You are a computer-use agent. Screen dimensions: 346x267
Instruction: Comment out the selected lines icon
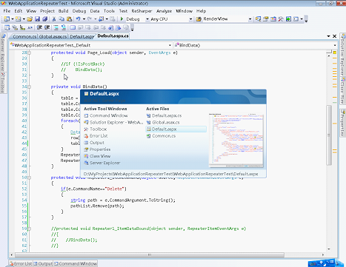tap(56, 27)
